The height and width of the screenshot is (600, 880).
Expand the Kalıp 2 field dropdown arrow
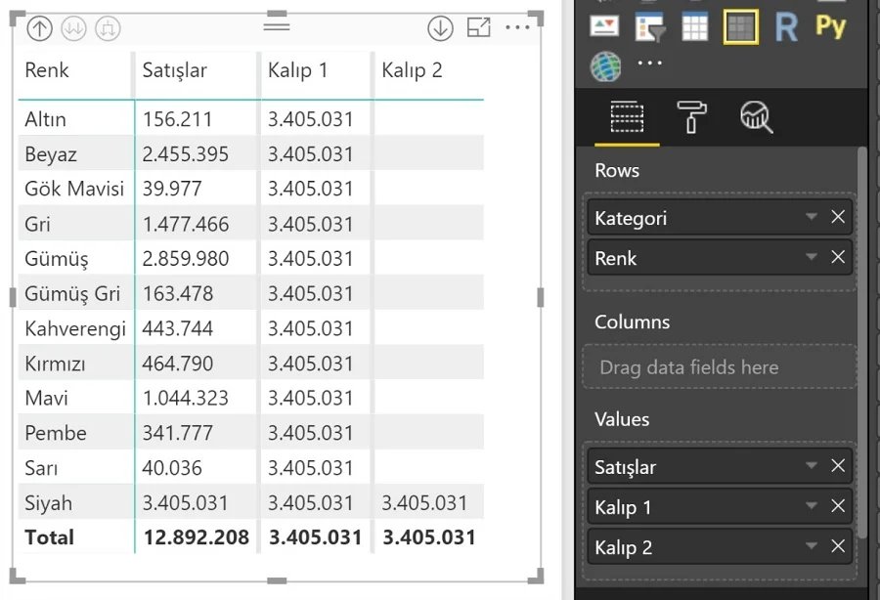click(811, 547)
